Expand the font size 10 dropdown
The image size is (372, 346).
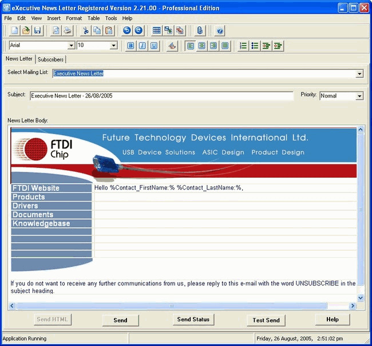[114, 45]
